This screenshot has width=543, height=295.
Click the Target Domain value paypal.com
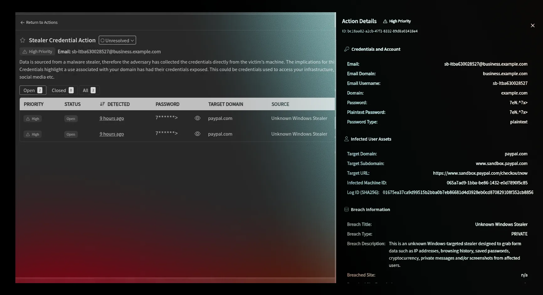click(x=516, y=154)
